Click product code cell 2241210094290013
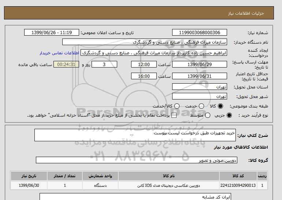The width and height of the screenshot is (282, 200). tap(238, 185)
